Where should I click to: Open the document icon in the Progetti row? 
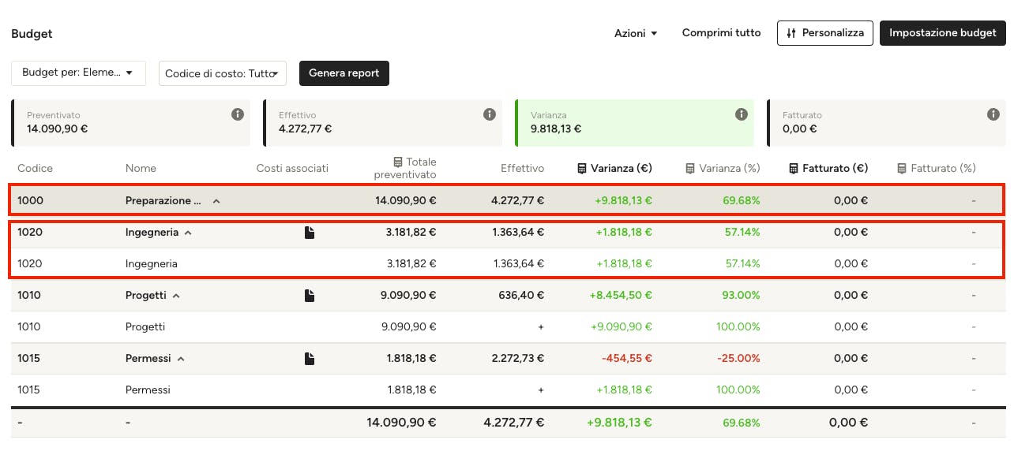click(310, 296)
